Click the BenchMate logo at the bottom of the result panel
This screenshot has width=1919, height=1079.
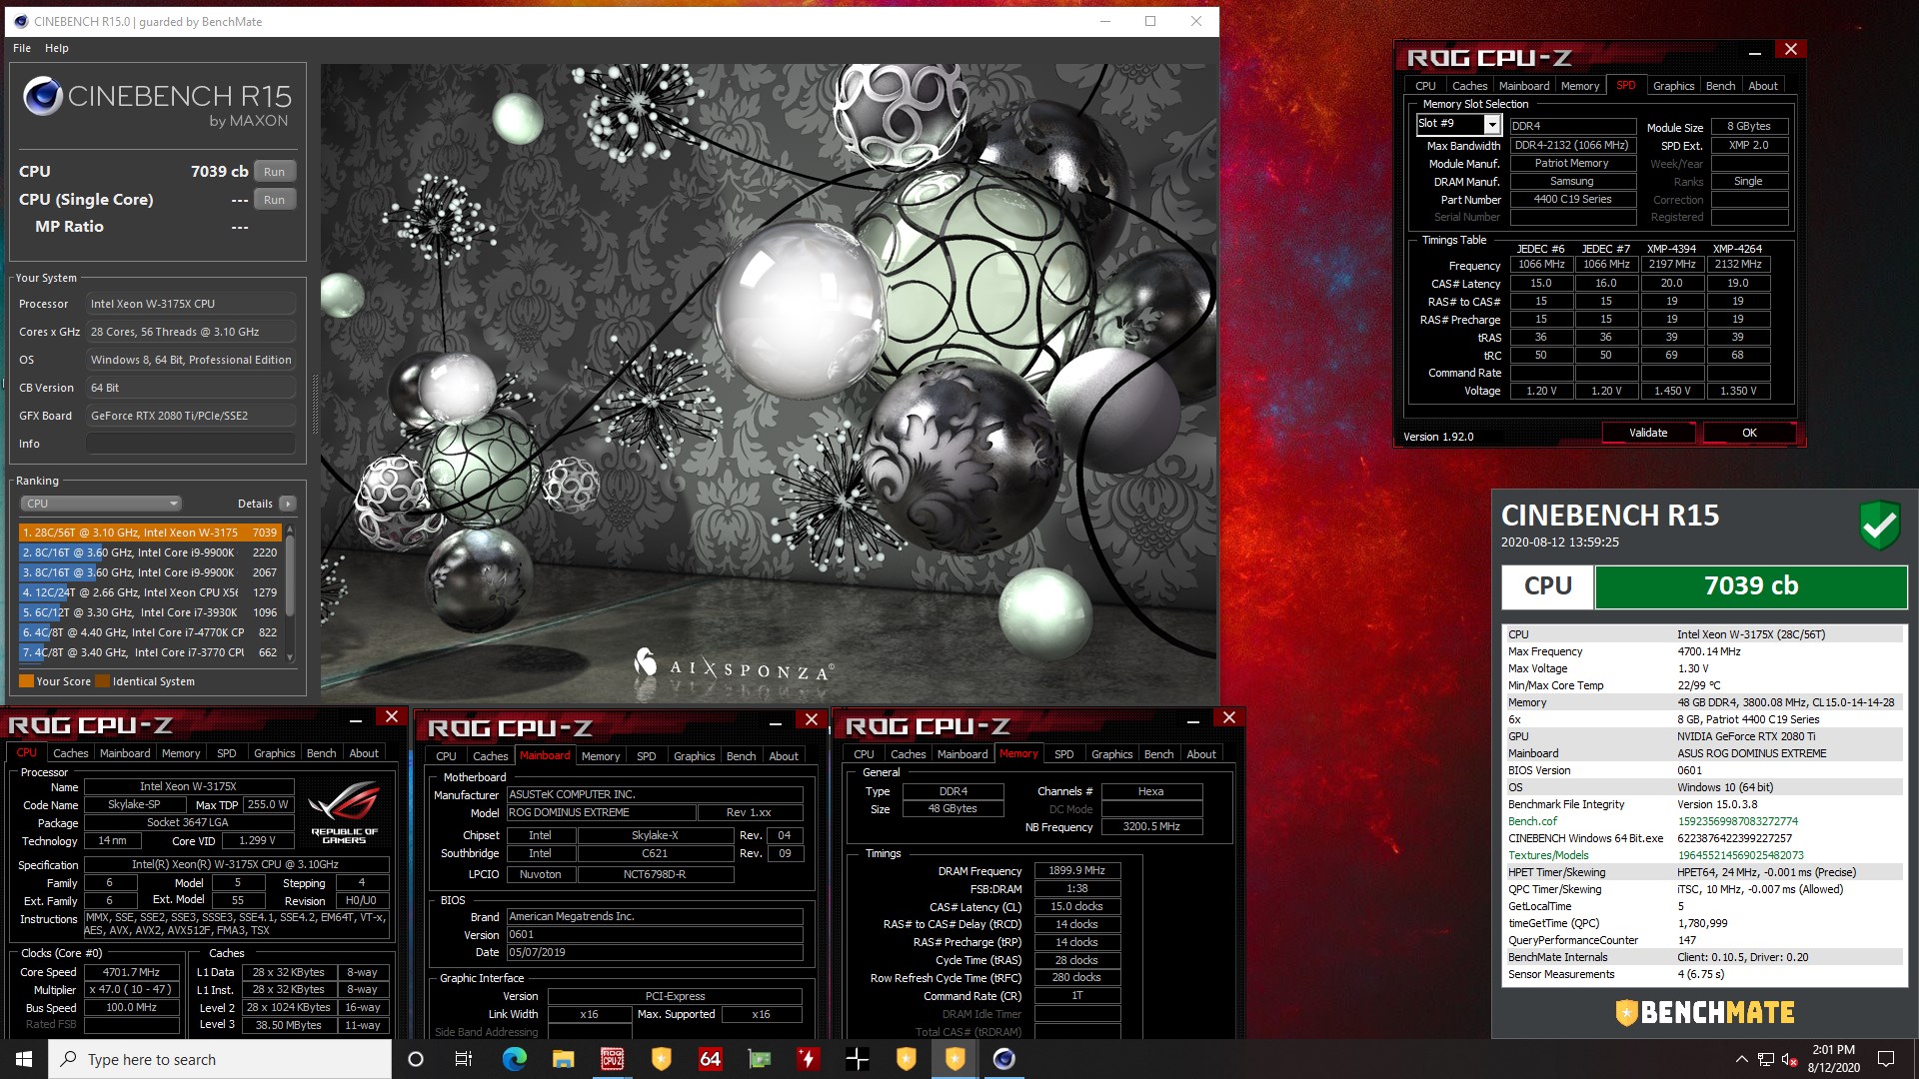(1705, 1012)
